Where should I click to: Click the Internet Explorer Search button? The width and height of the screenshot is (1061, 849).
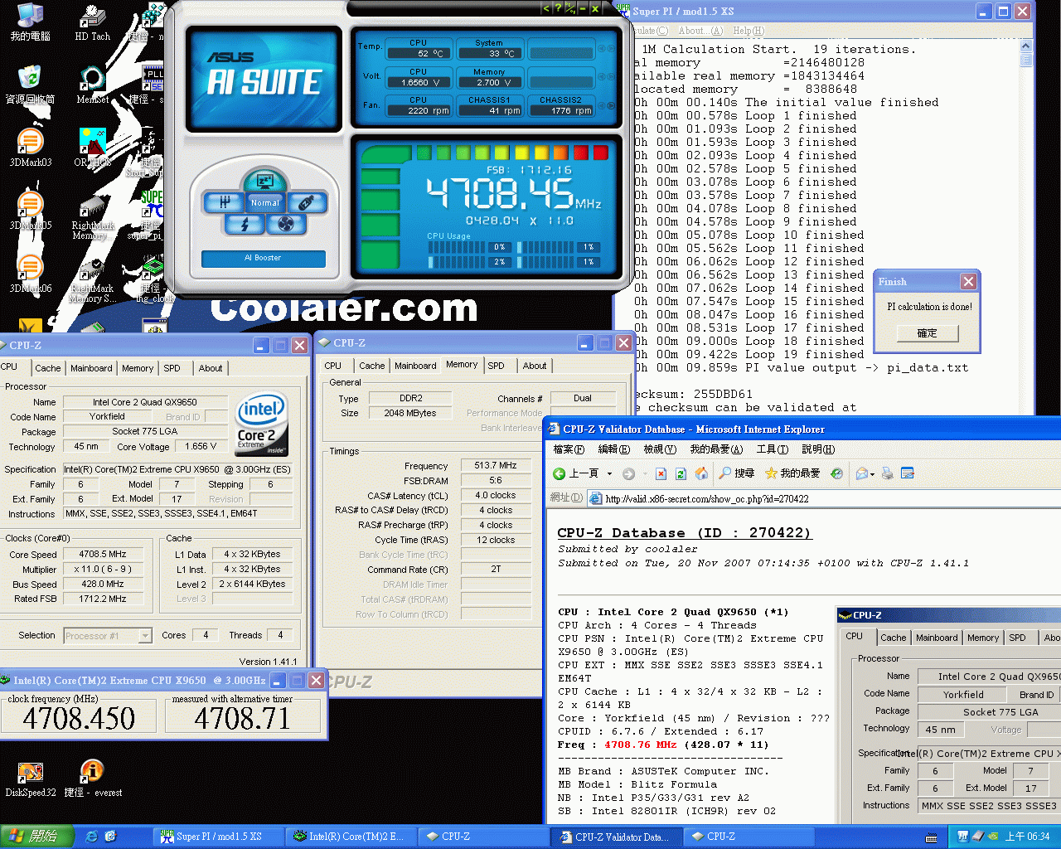click(x=736, y=473)
